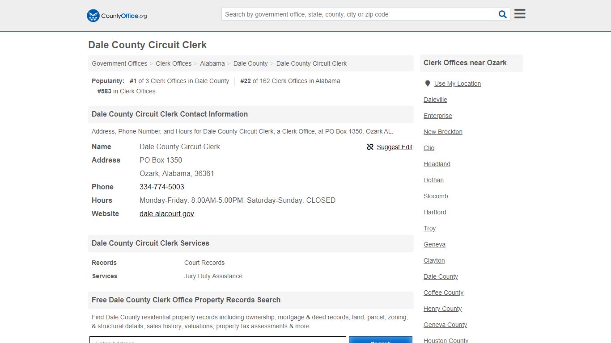Open the Suggest Edit link
The image size is (611, 343).
coord(395,147)
